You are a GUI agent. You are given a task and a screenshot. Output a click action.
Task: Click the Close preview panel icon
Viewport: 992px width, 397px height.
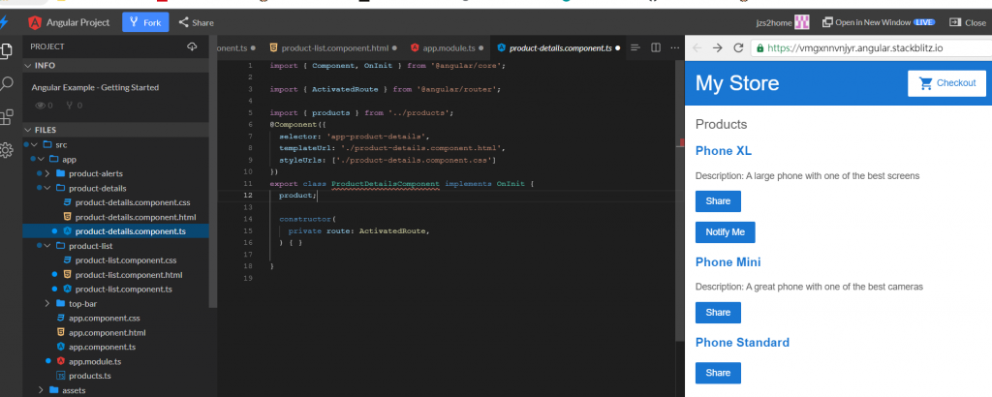(954, 22)
